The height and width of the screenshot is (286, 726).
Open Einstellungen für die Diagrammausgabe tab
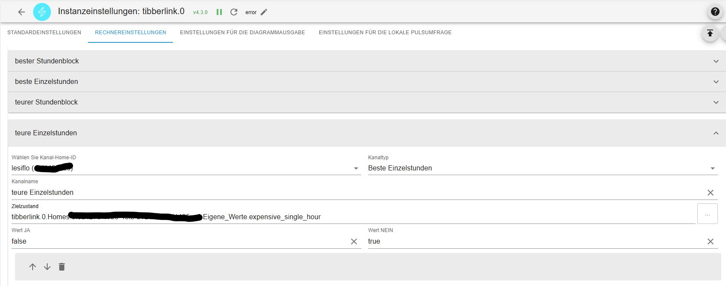tap(242, 33)
